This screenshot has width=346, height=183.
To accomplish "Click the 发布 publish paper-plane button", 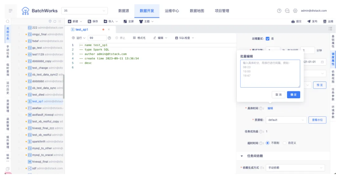I will pyautogui.click(x=312, y=21).
